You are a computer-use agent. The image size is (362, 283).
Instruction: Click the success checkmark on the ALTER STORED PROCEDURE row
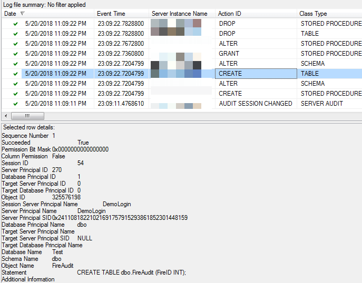[16, 44]
